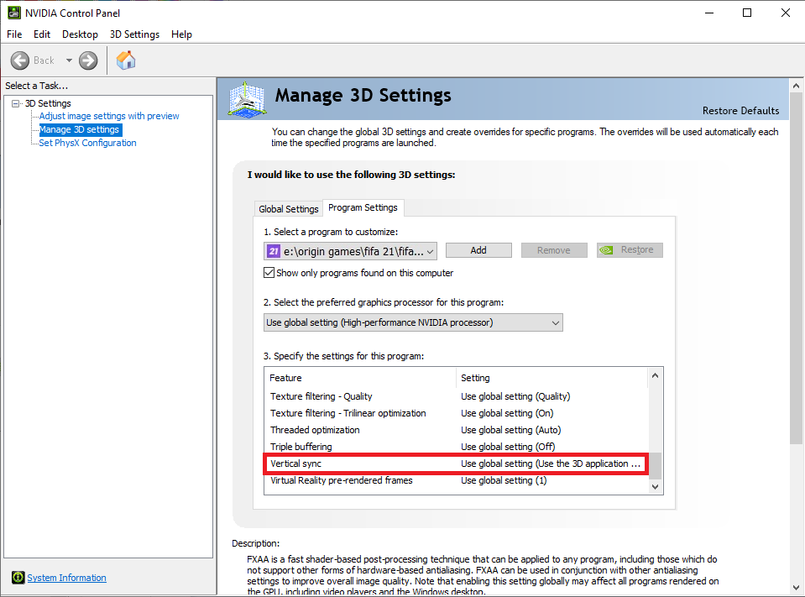Click Texture filtering Quality setting value
Viewport: 805px width, 597px height.
click(x=515, y=396)
